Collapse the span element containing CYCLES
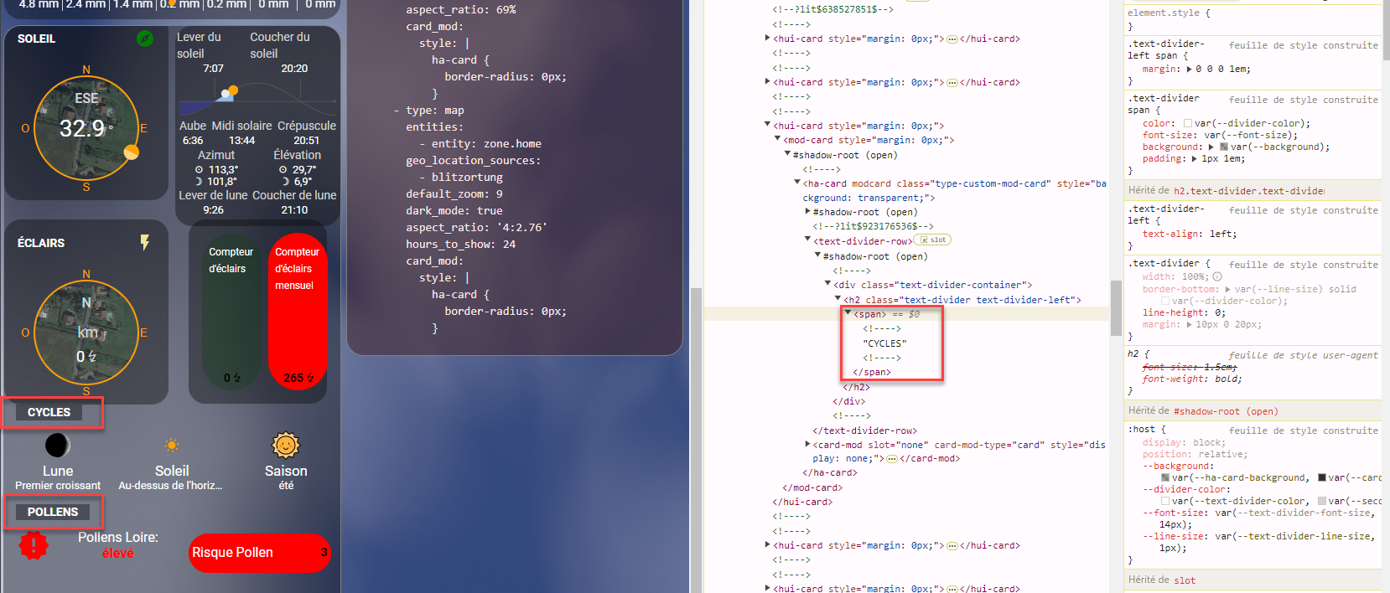The image size is (1390, 593). (x=848, y=314)
